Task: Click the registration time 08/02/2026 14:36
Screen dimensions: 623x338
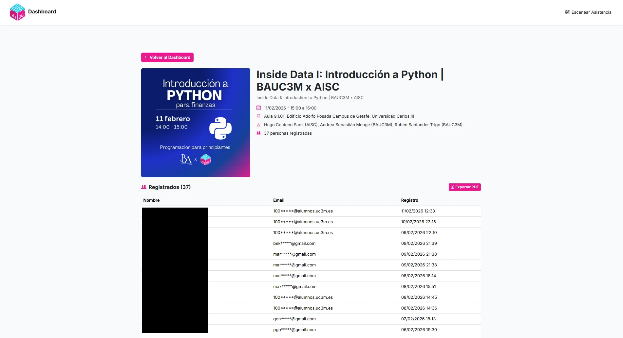Action: point(419,308)
